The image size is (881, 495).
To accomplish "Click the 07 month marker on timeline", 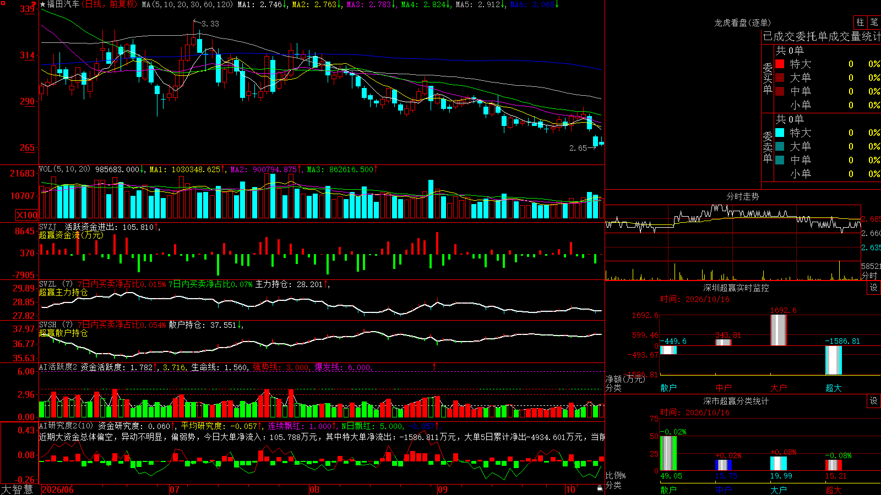I will (175, 490).
